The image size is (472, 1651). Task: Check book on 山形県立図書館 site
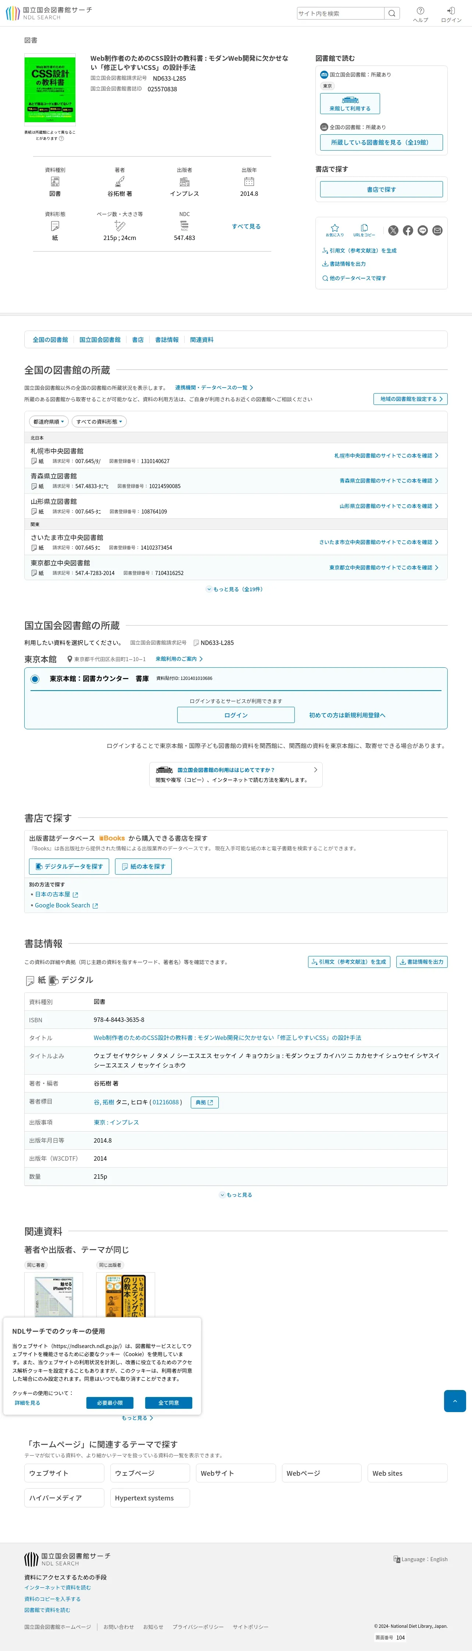pyautogui.click(x=389, y=506)
